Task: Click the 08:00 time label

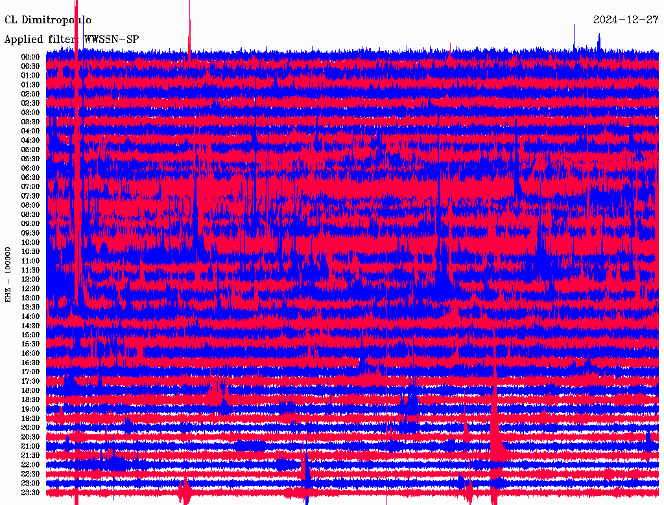Action: pos(30,205)
